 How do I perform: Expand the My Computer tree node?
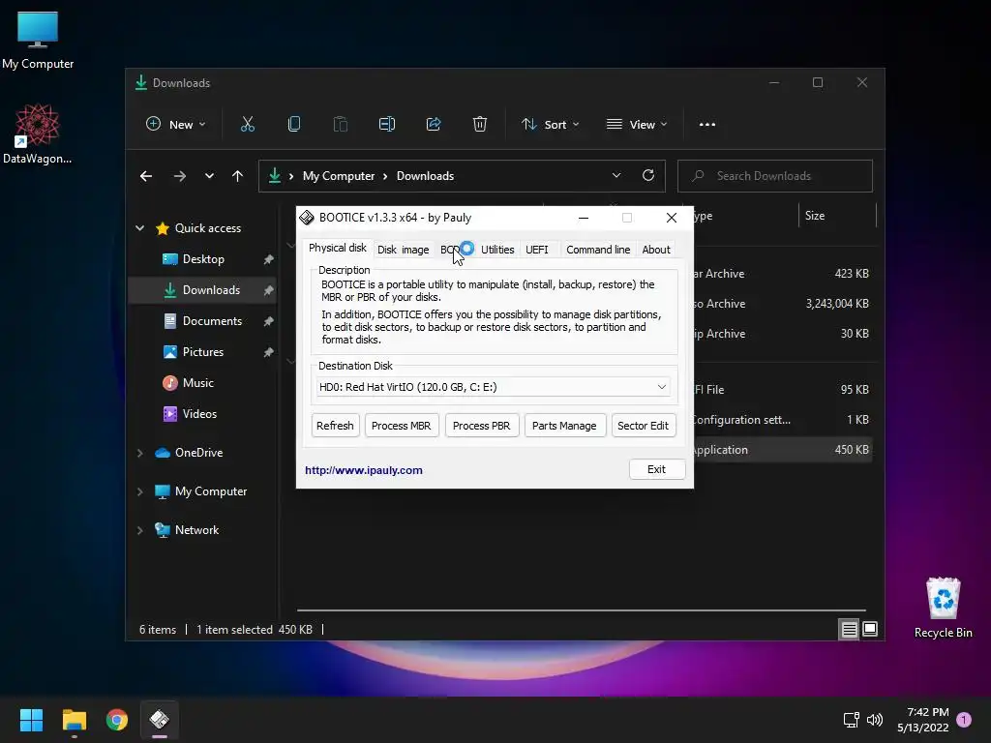pyautogui.click(x=139, y=491)
